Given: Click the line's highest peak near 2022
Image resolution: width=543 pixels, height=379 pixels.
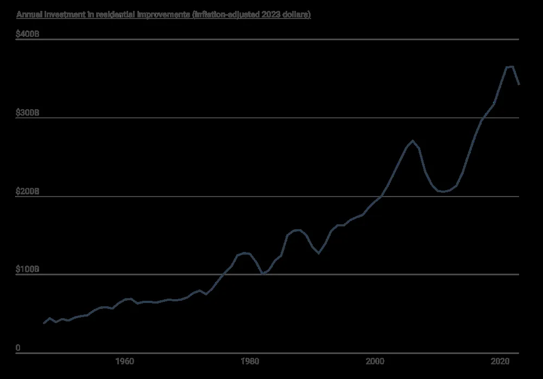Looking at the screenshot, I should 510,66.
